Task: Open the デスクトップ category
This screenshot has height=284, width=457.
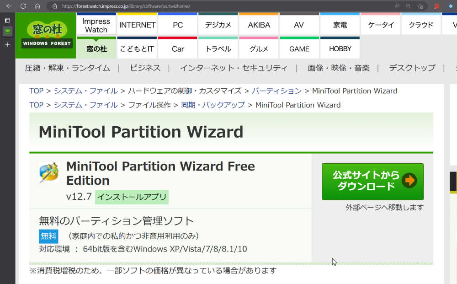Action: coord(412,68)
